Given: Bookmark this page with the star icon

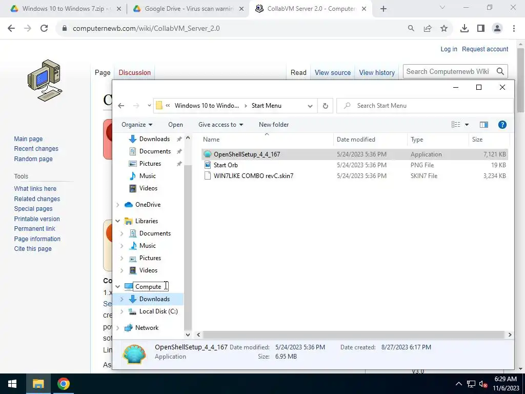Looking at the screenshot, I should [x=444, y=29].
